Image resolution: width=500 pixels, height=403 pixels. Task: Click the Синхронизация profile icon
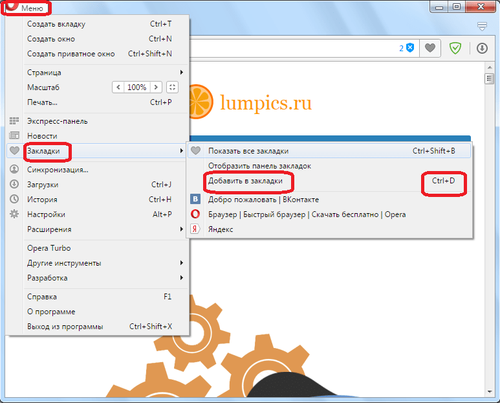14,169
